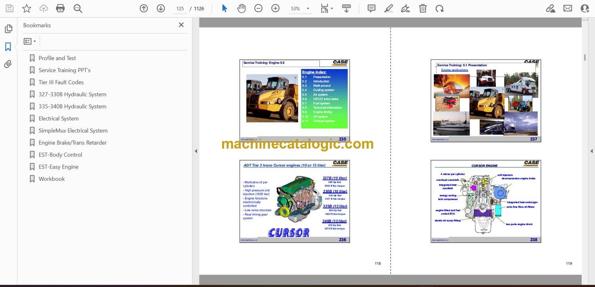Screen dimensions: 595x287
Task: Print the document using the printer icon
Action: click(60, 8)
